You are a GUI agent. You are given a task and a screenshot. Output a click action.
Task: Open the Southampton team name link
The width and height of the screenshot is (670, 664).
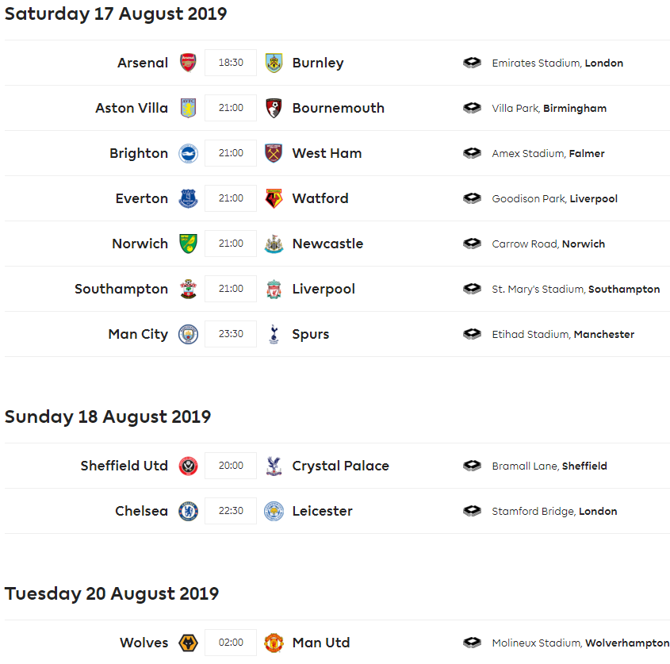coord(121,289)
